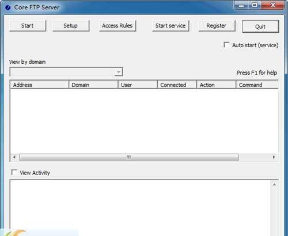Image resolution: width=288 pixels, height=236 pixels.
Task: Click the Register button
Action: [217, 26]
